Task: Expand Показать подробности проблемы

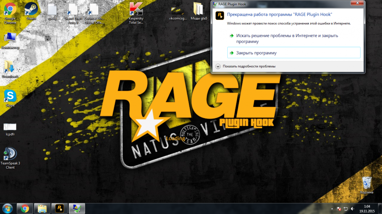Action: coord(246,66)
